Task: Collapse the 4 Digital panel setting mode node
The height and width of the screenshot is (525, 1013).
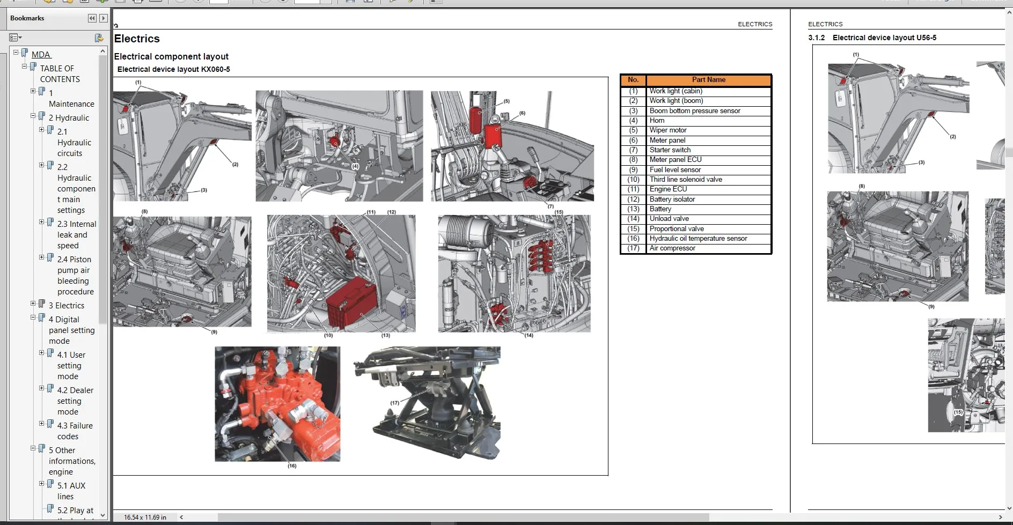Action: pyautogui.click(x=33, y=317)
